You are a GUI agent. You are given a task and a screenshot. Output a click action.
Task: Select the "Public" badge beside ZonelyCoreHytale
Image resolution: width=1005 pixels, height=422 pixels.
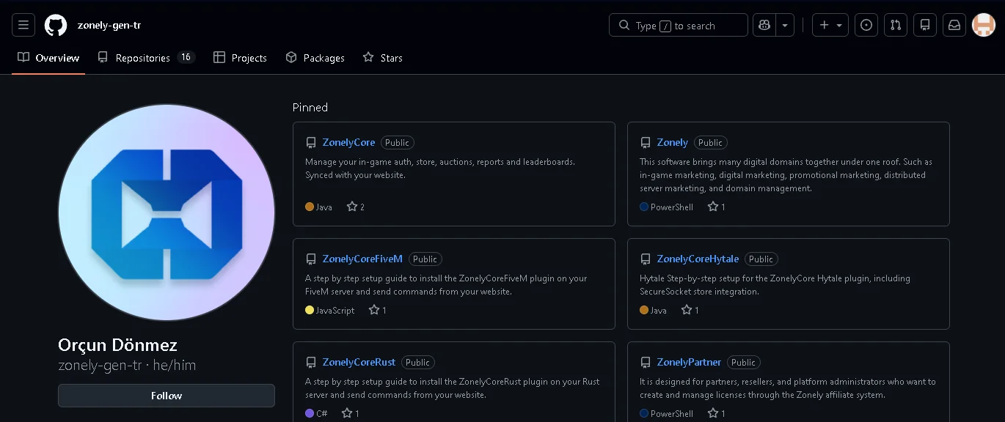[x=761, y=259]
